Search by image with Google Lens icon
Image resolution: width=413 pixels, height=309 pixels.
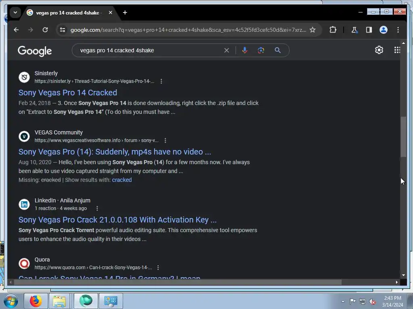[x=261, y=50]
